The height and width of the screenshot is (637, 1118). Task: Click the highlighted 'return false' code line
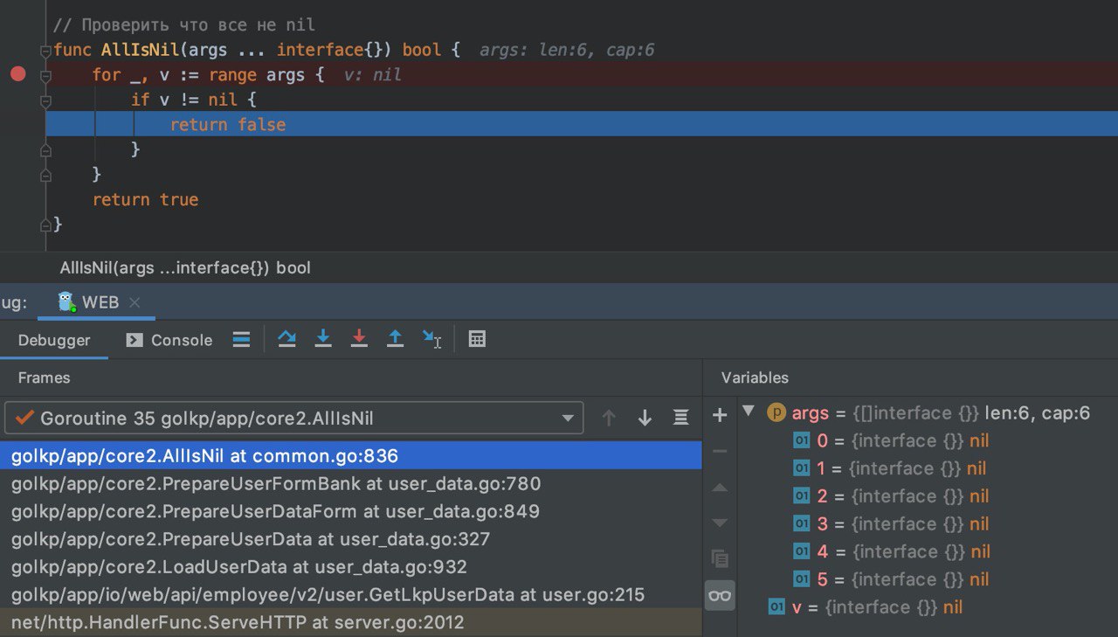[582, 124]
